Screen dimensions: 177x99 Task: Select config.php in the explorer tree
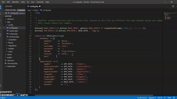point(14,28)
